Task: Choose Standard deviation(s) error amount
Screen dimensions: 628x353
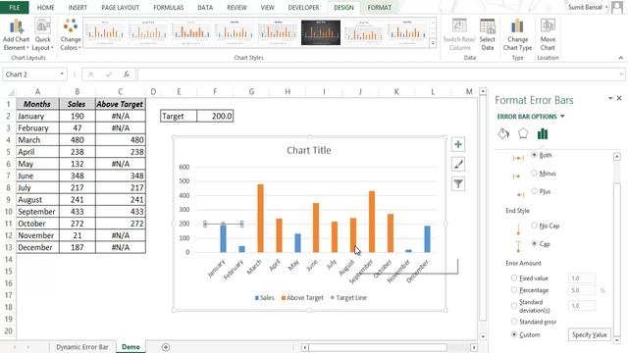Action: (514, 306)
